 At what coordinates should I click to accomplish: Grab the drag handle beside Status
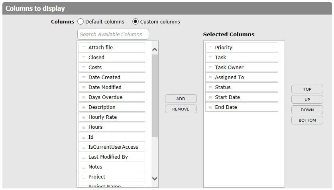click(x=210, y=87)
